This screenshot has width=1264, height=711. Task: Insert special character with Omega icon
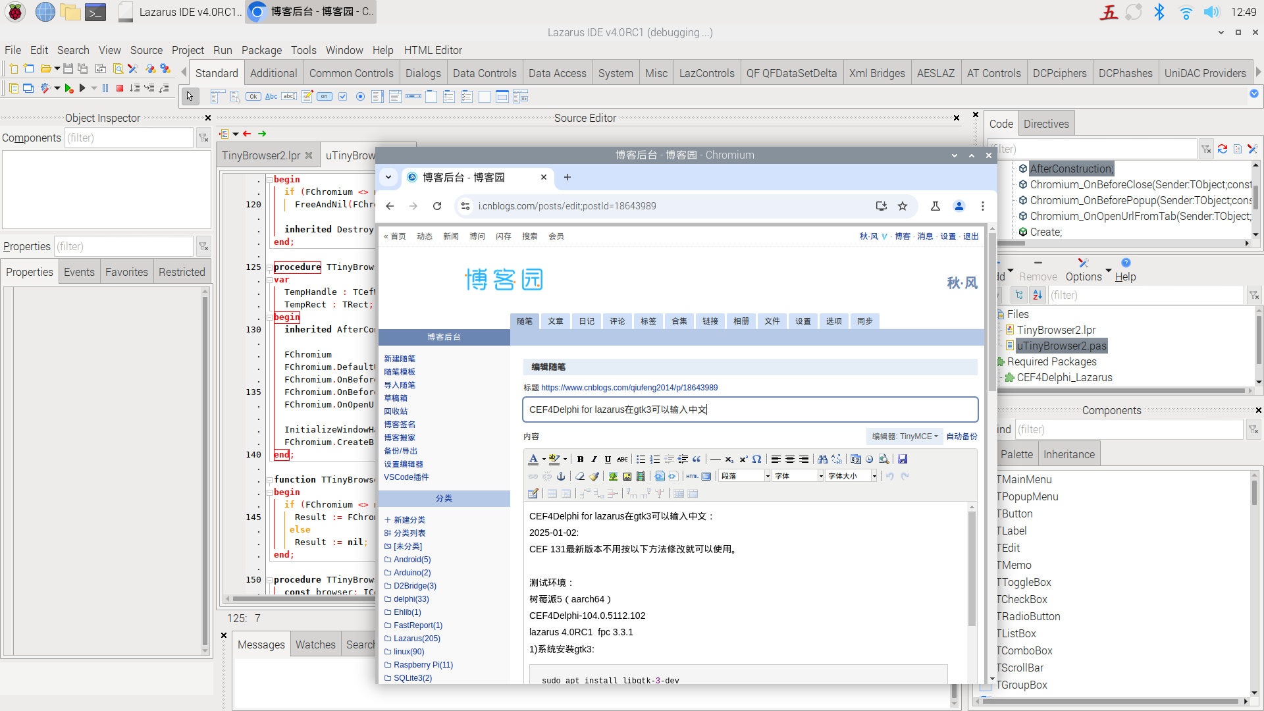pyautogui.click(x=756, y=459)
